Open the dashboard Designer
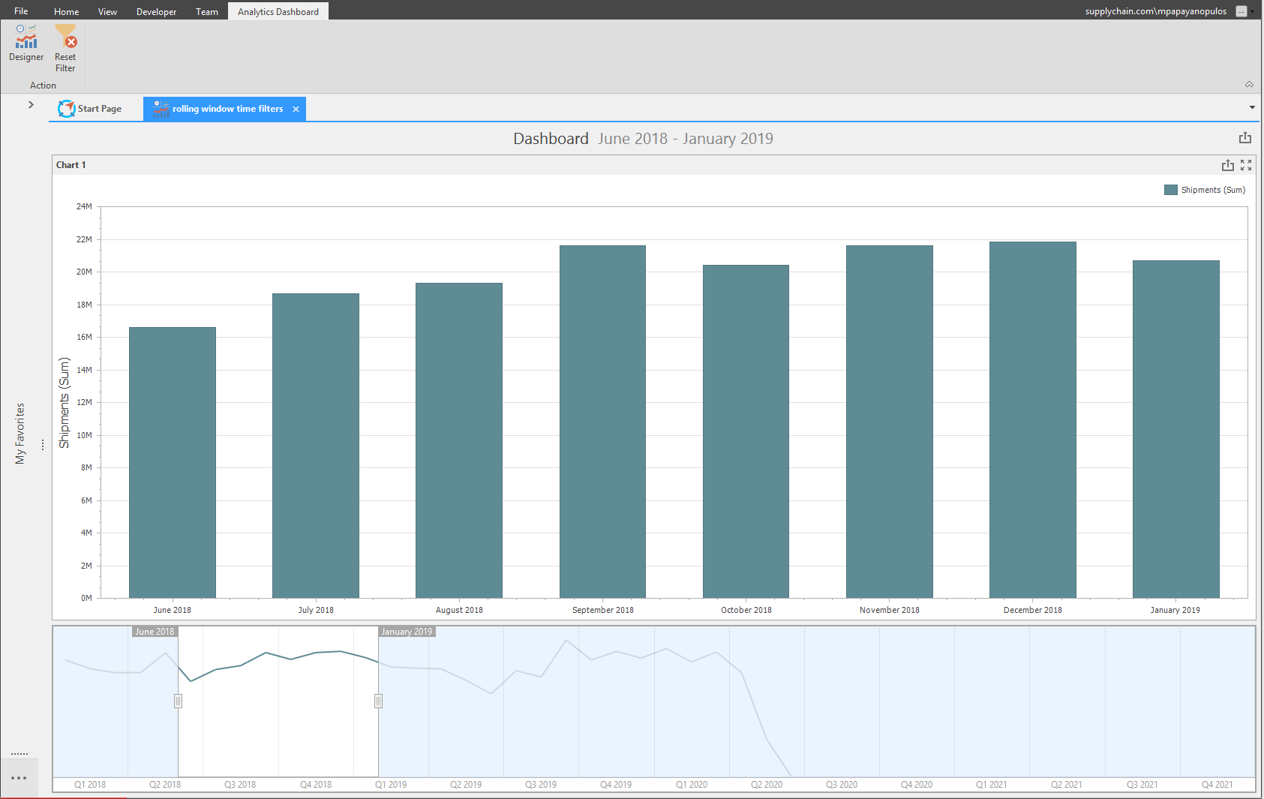Viewport: 1264px width, 799px height. [x=26, y=44]
